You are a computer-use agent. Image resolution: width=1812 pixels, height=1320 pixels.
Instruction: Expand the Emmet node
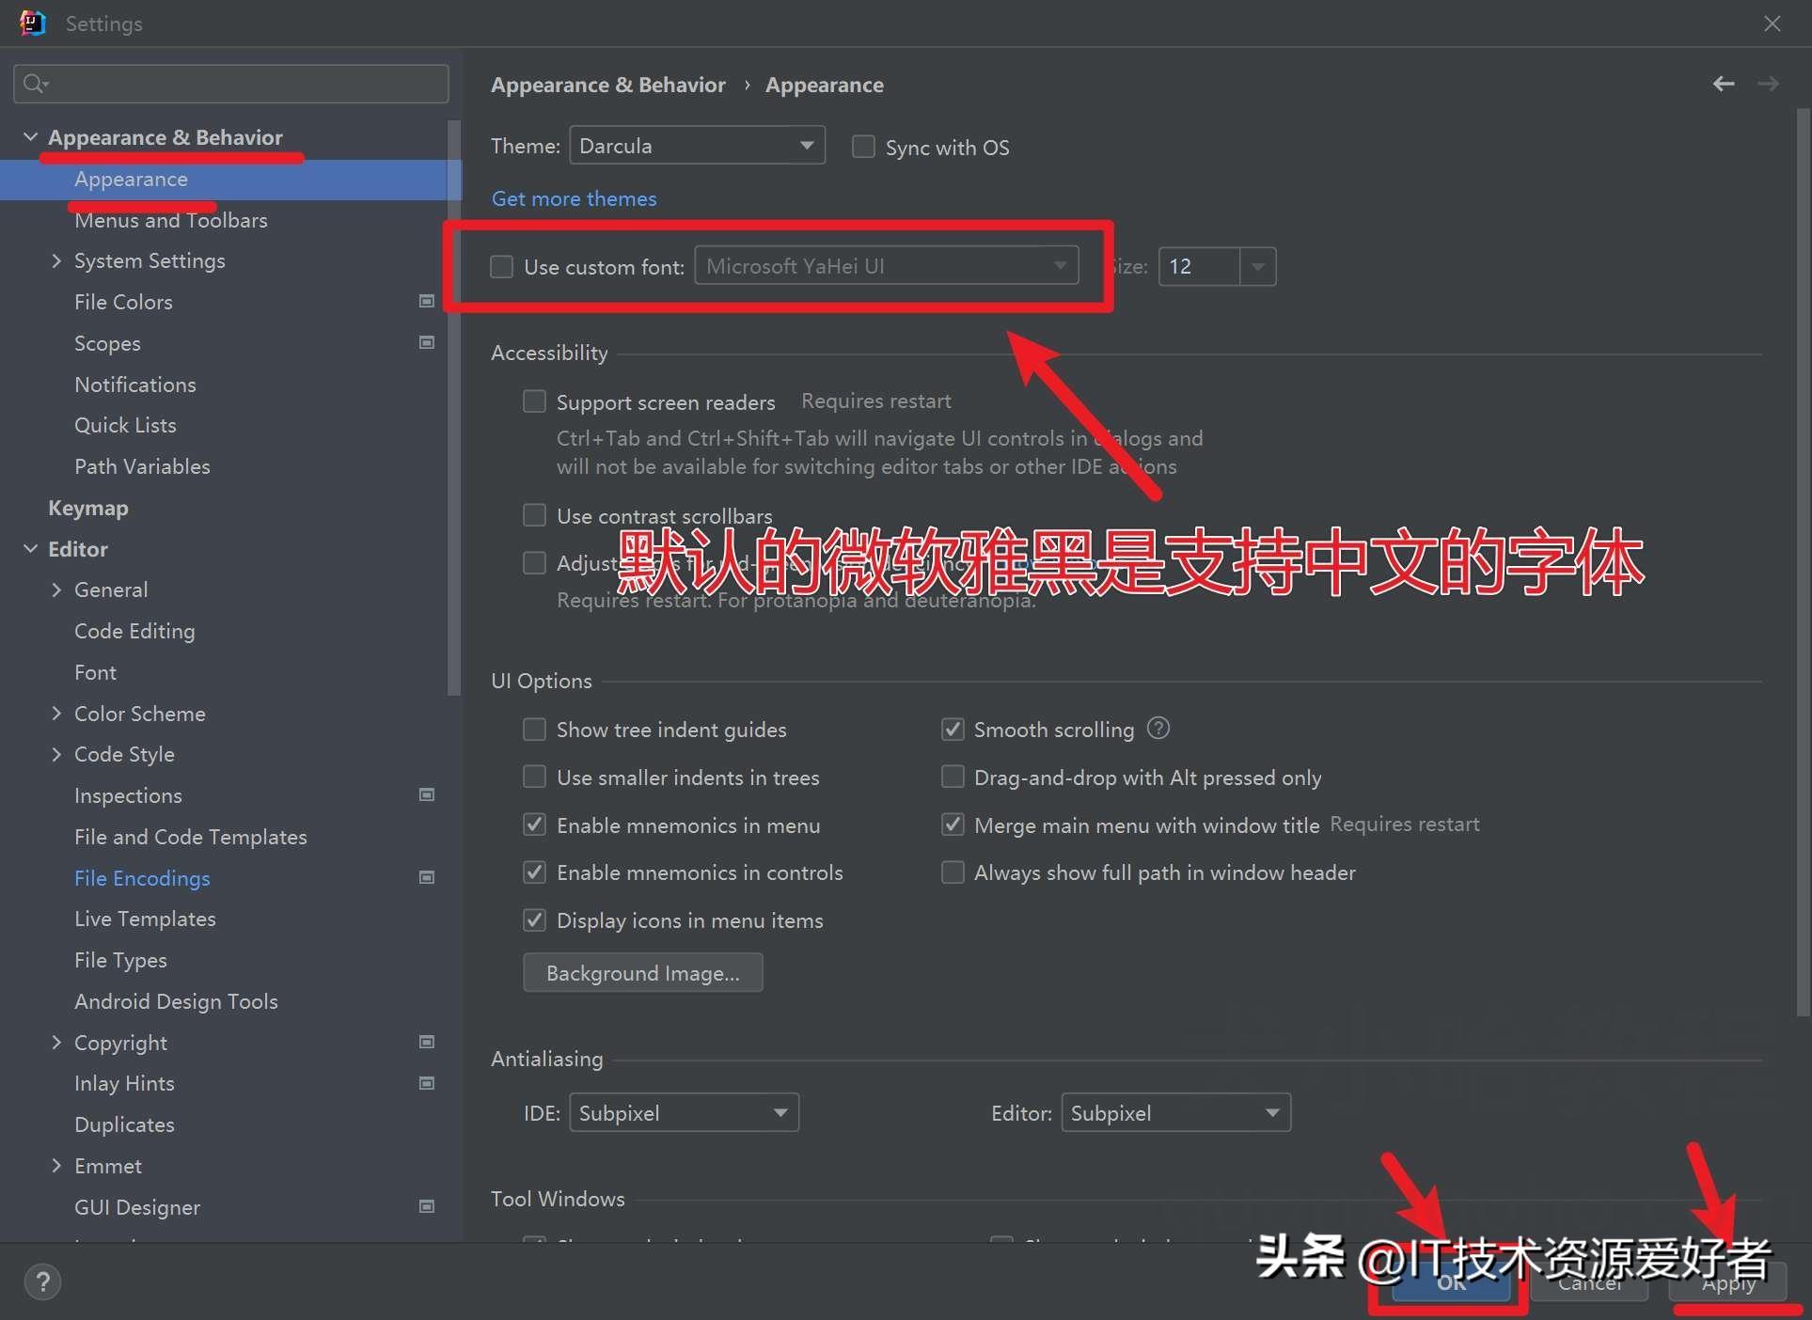[56, 1166]
